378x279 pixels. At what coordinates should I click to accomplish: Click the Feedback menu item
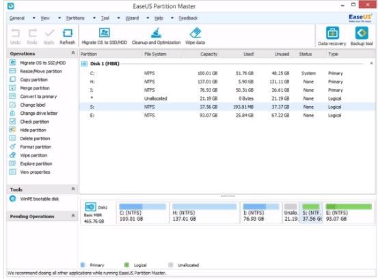tap(188, 18)
